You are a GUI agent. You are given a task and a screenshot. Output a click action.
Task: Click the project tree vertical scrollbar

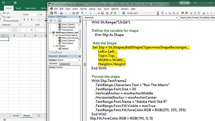(x=79, y=37)
